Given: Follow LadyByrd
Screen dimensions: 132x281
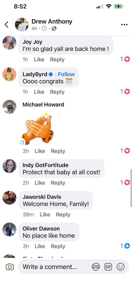Looking at the screenshot, I should pyautogui.click(x=66, y=74).
